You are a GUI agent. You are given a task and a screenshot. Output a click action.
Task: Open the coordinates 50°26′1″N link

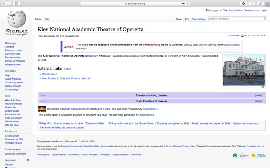click(255, 36)
